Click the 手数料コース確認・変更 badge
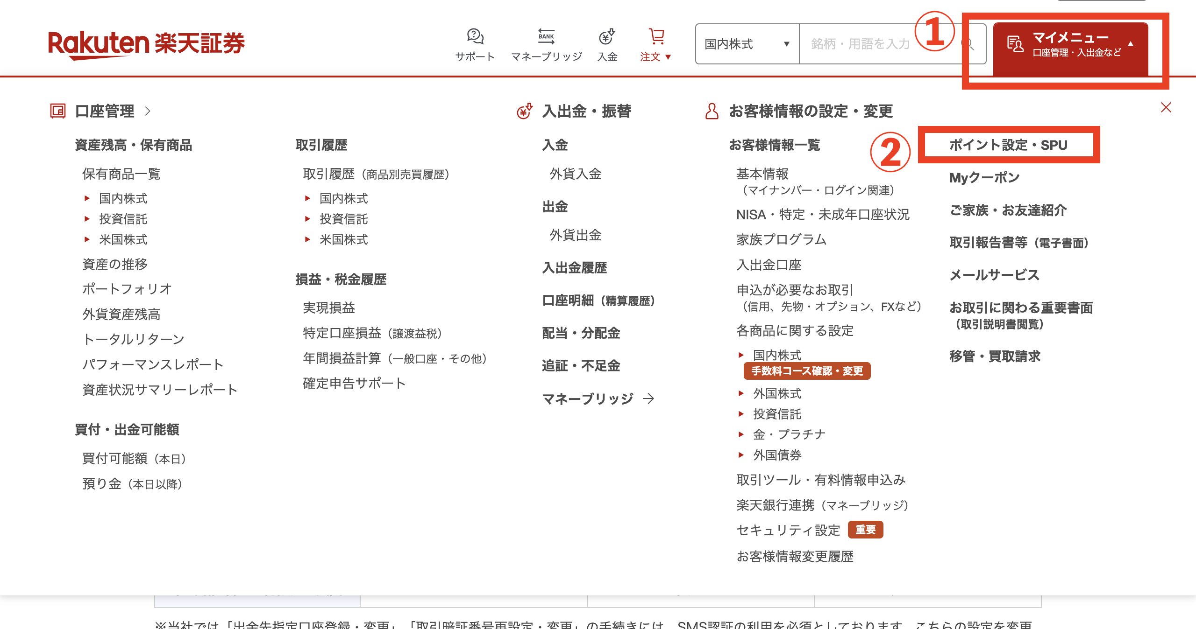 pos(807,371)
